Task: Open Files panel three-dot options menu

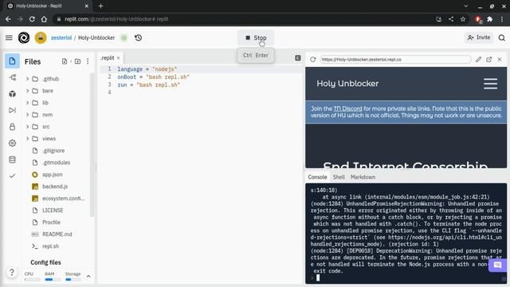Action: click(88, 61)
